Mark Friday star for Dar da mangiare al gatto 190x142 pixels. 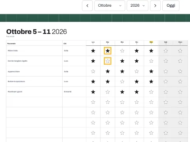point(151,61)
